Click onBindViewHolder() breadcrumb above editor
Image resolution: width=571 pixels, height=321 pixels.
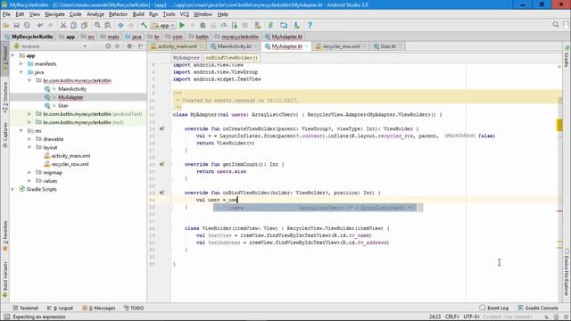pos(231,58)
